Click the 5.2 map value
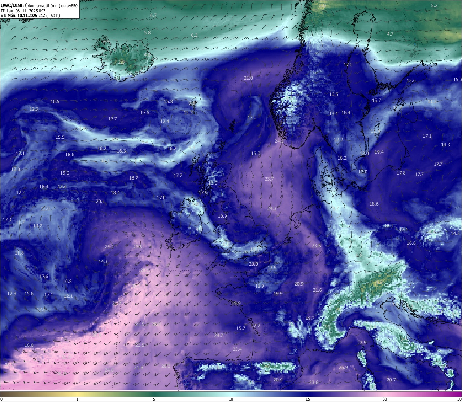Viewport: 462px width, 402px height. coord(434,5)
